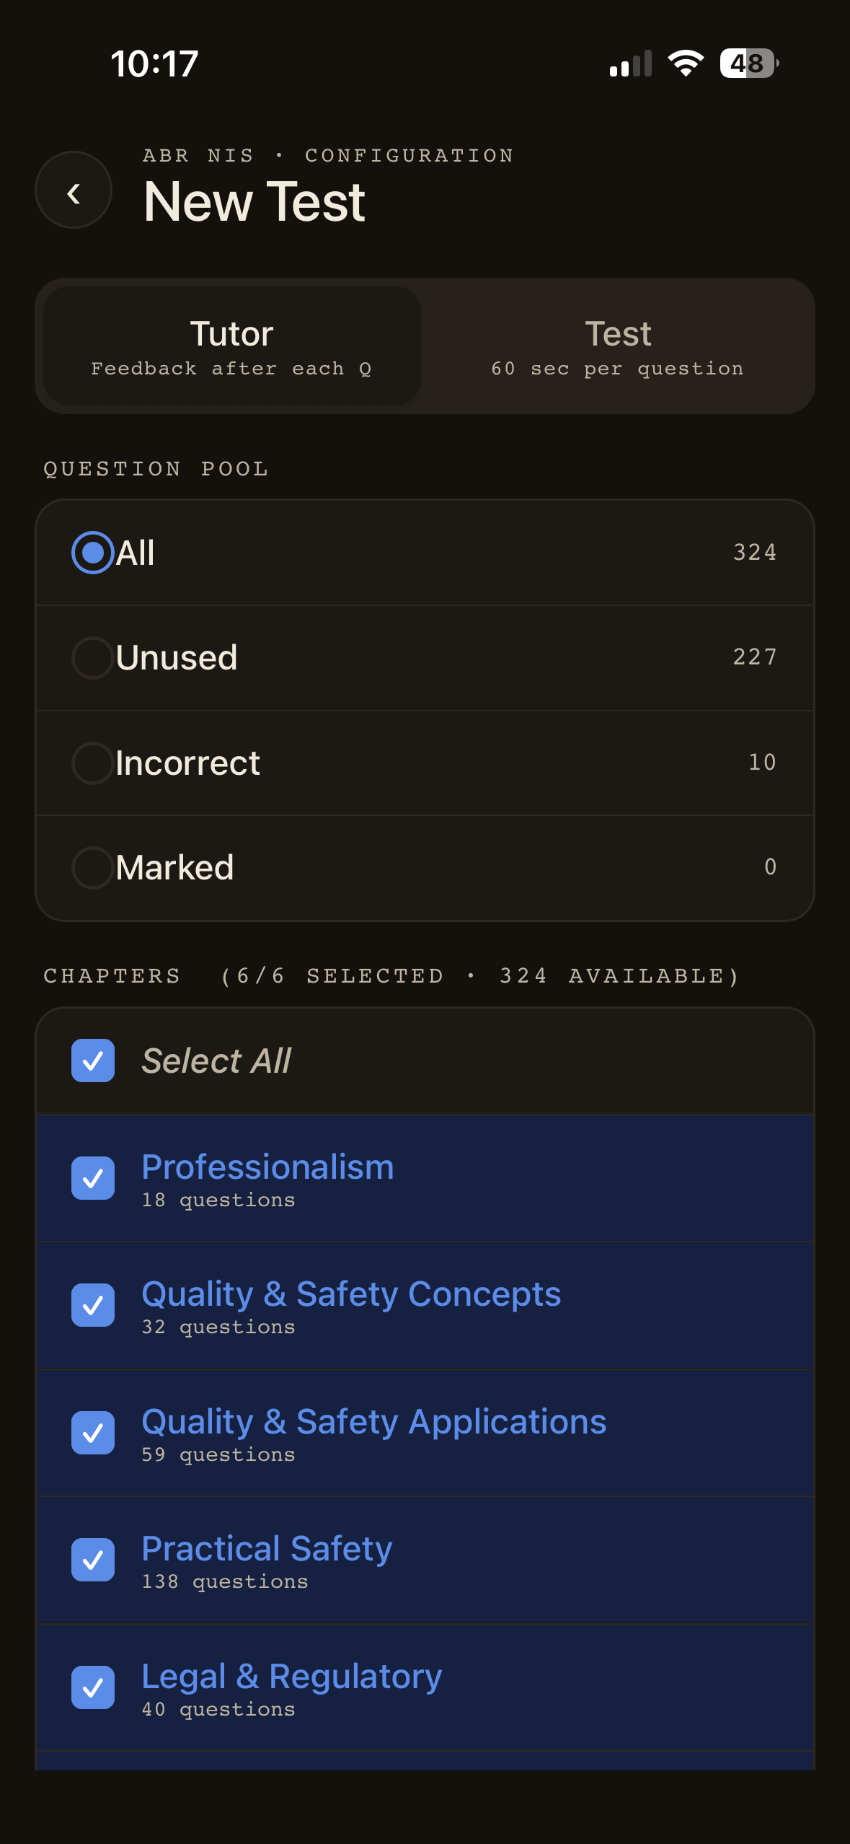Switch to Tutor mode tab

coord(231,346)
